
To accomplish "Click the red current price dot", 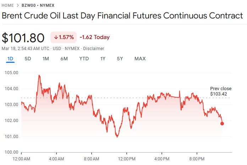I will (222, 123).
